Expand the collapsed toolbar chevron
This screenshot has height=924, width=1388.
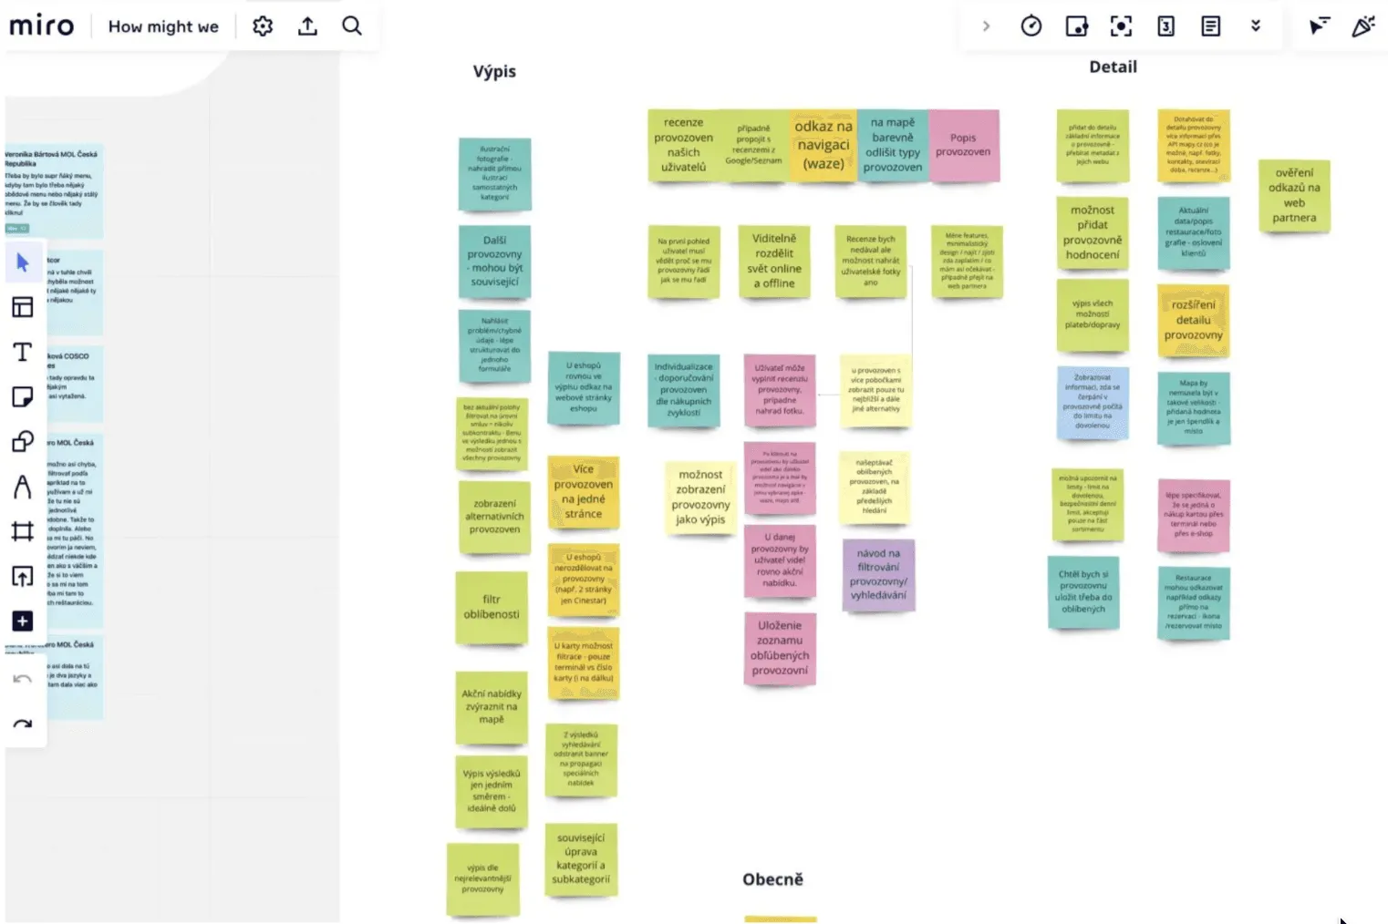[986, 26]
